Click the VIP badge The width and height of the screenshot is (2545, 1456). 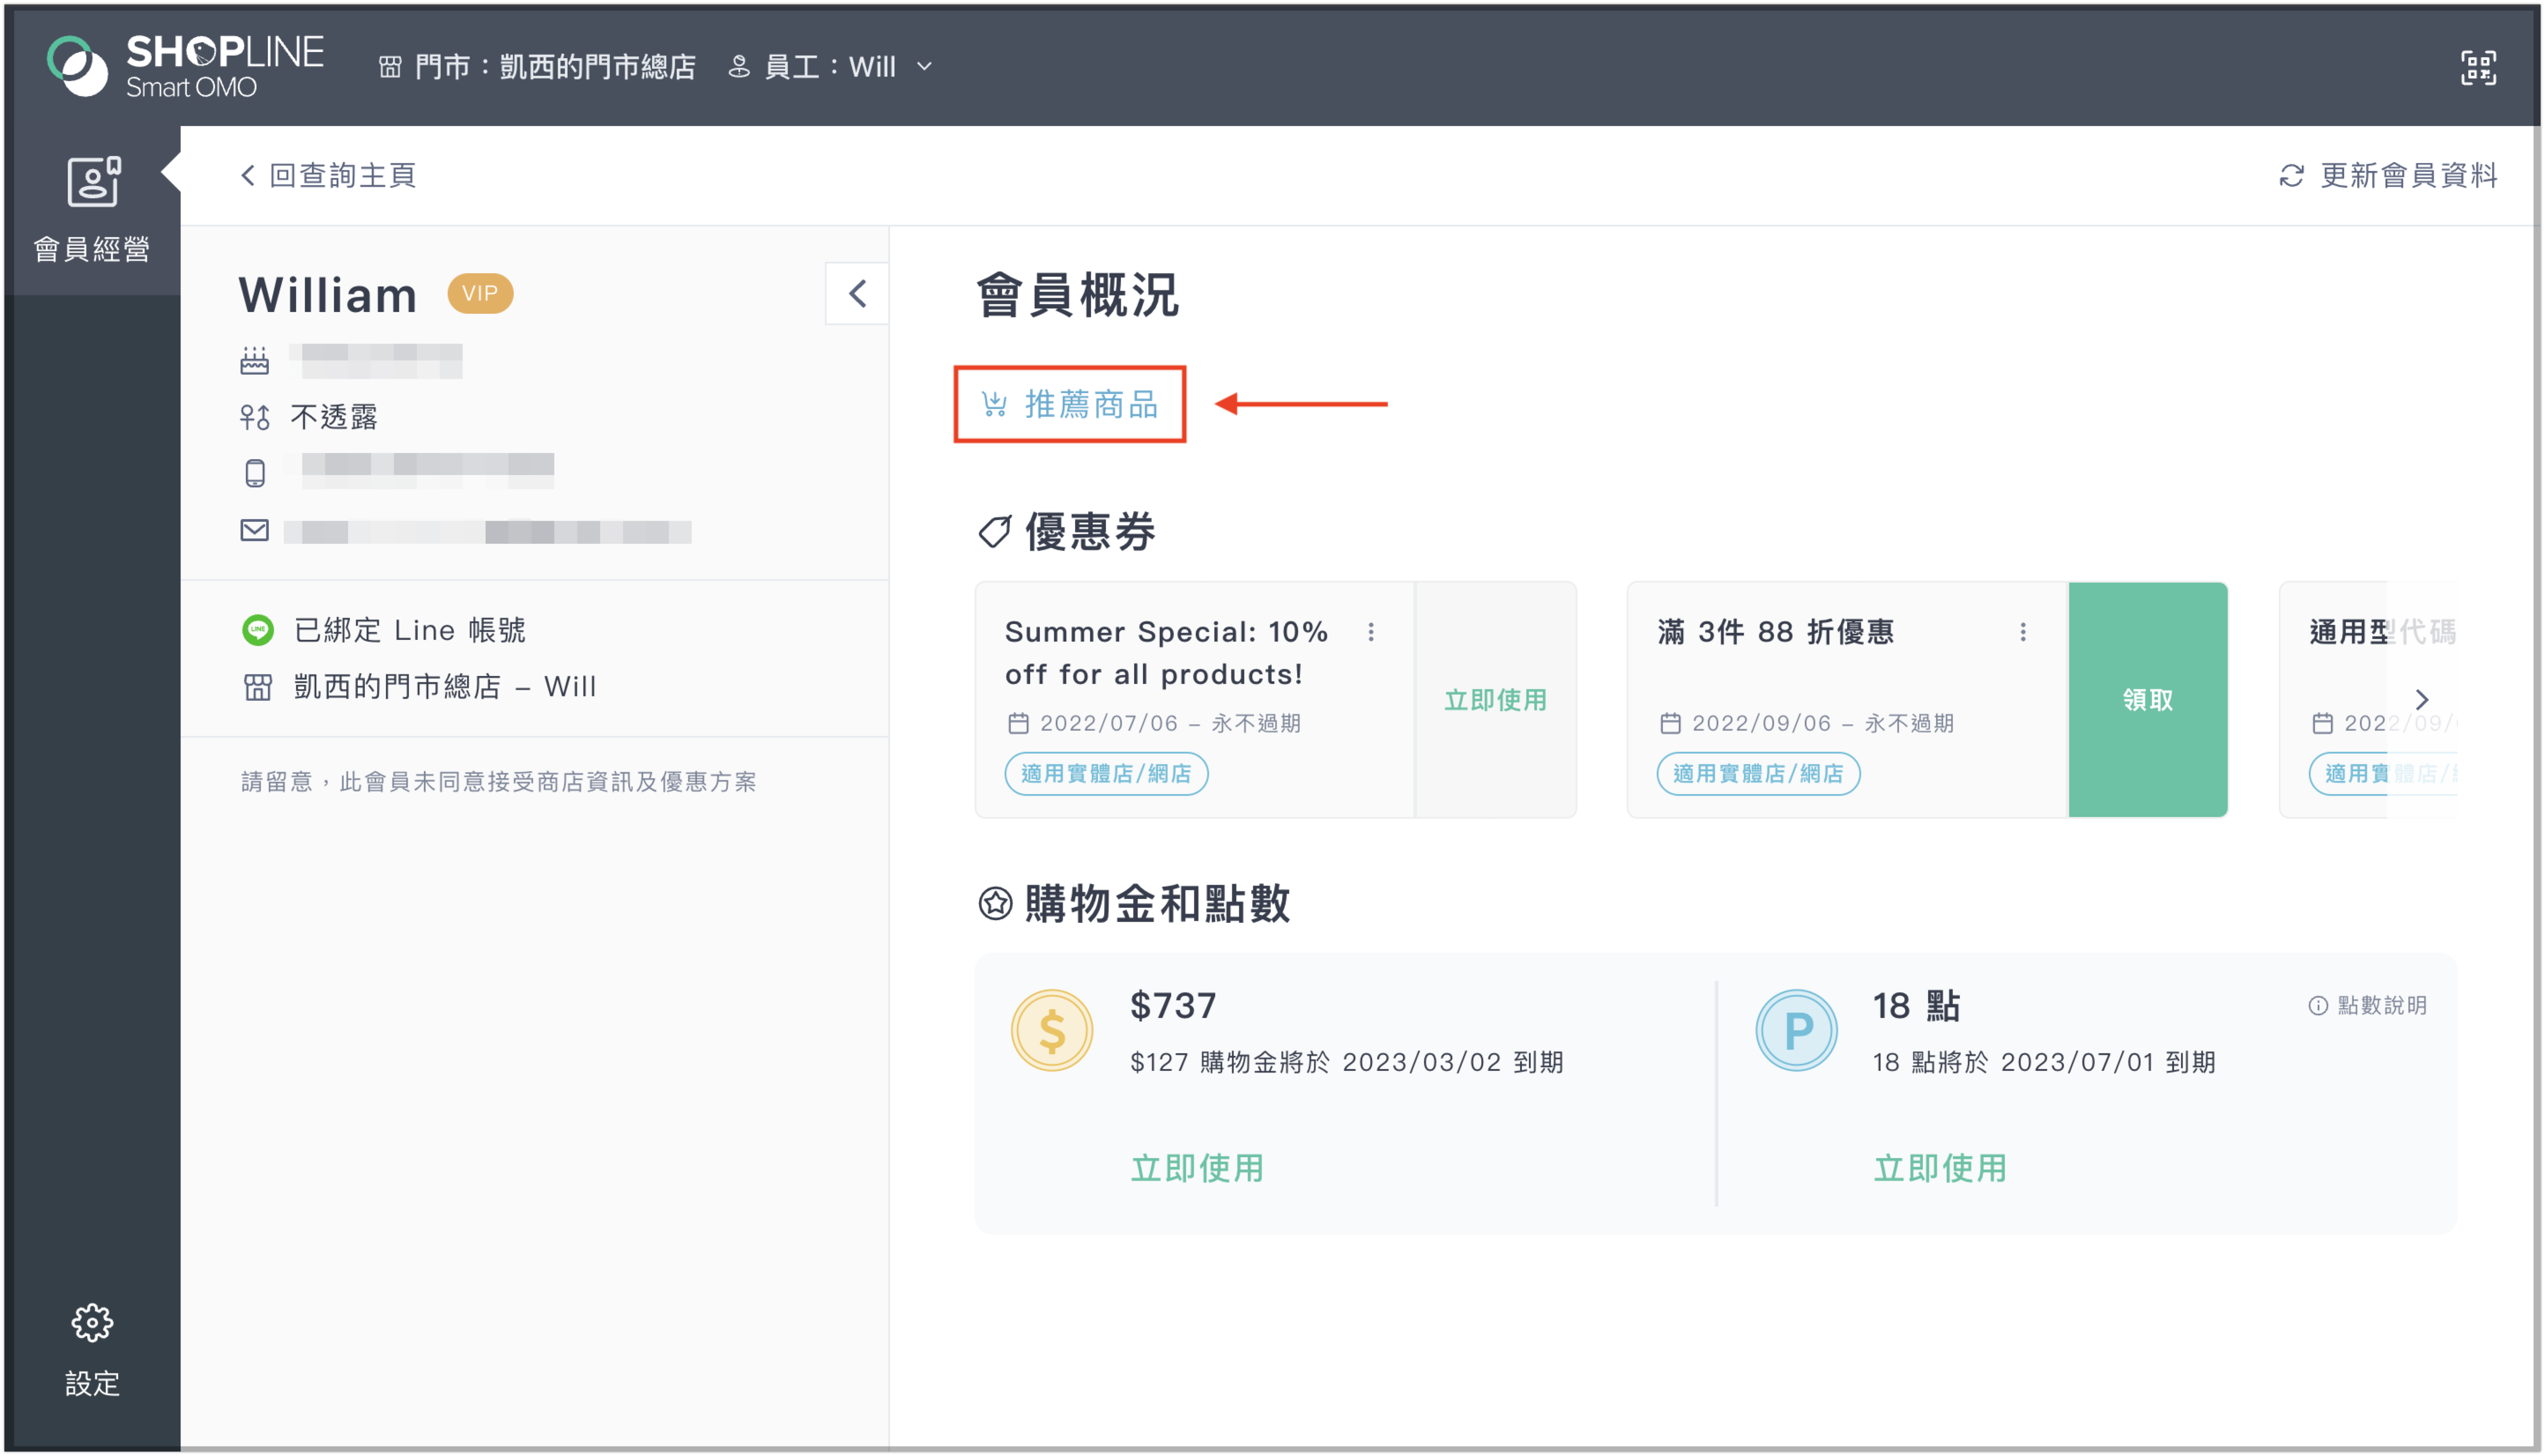click(x=480, y=293)
